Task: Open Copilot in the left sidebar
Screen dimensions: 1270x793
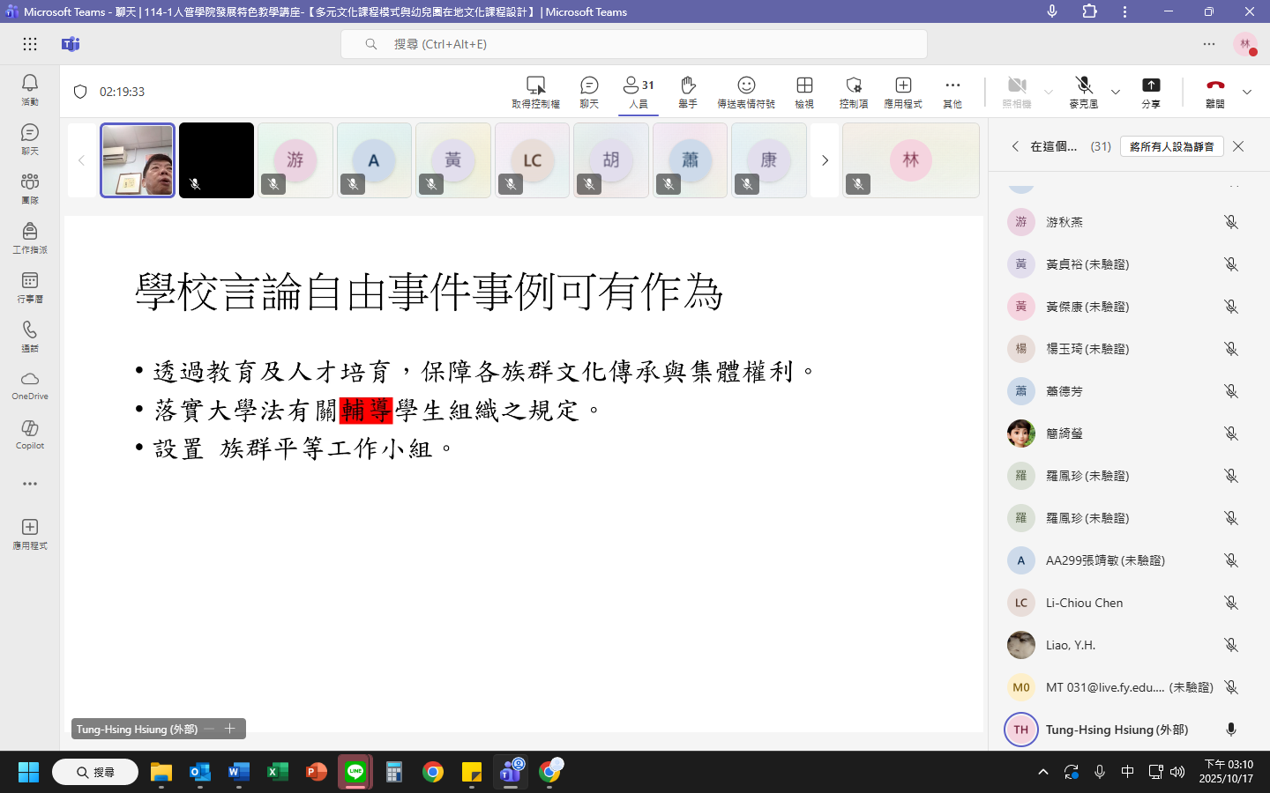Action: point(30,434)
